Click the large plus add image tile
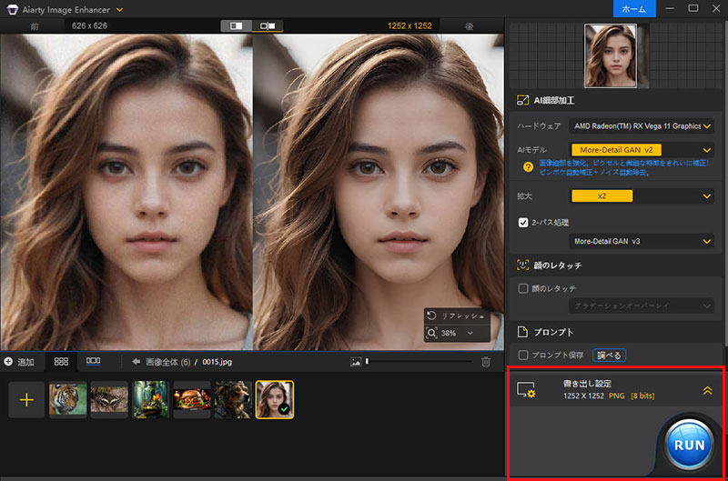This screenshot has height=481, width=728. coord(26,399)
